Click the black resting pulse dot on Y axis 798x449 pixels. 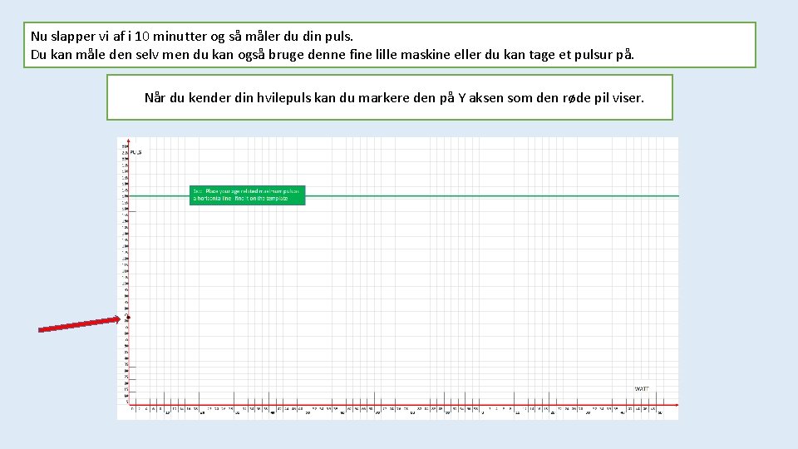[x=128, y=318]
